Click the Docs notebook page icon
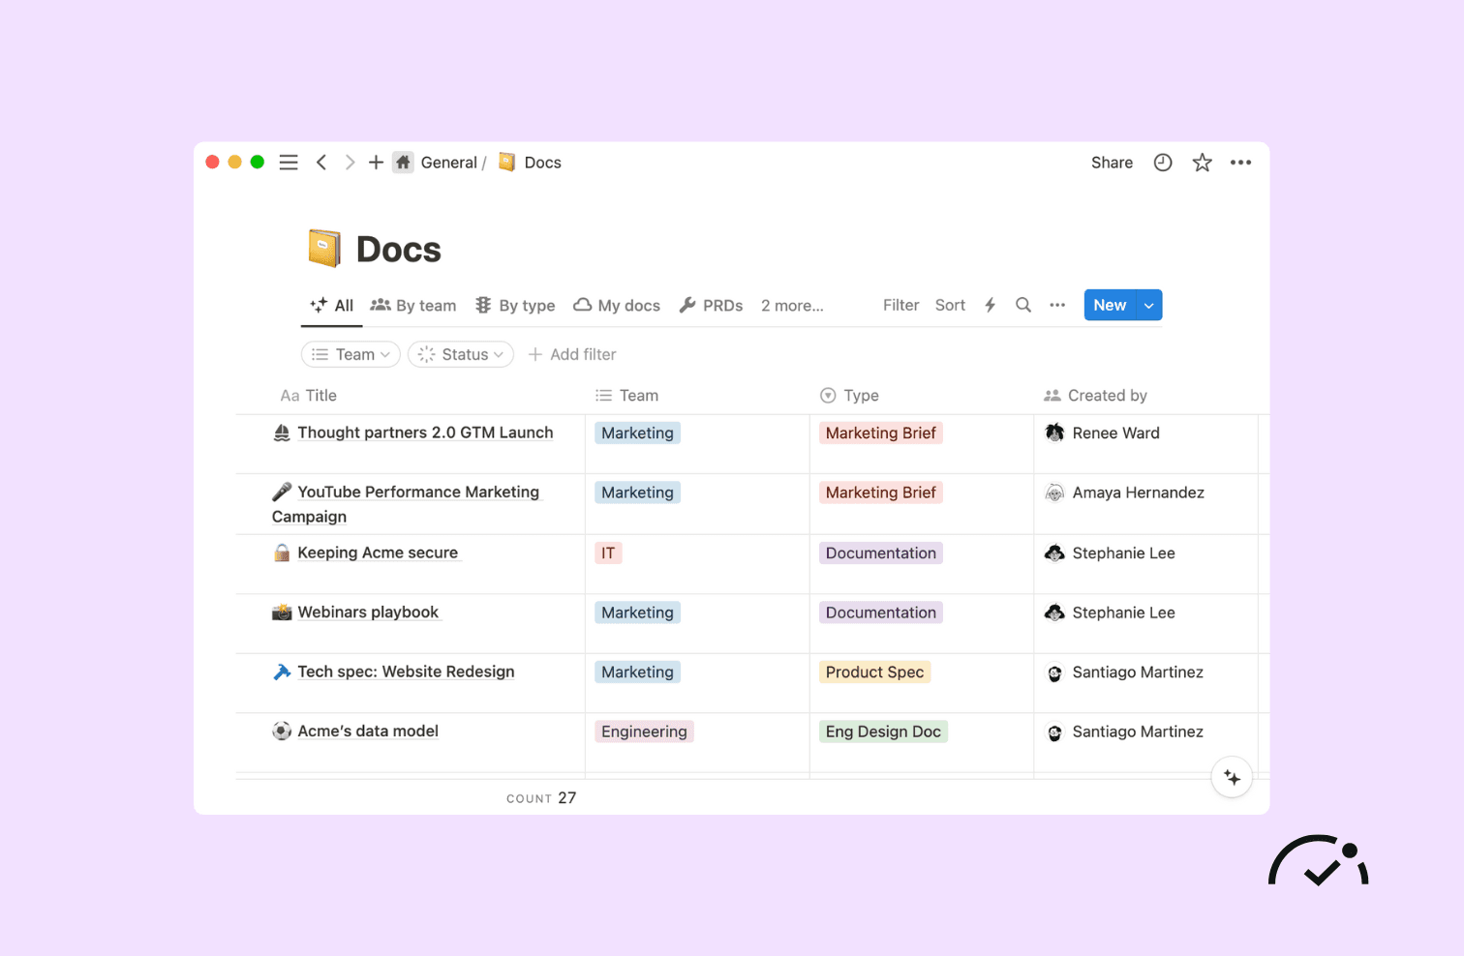This screenshot has height=956, width=1464. [x=324, y=249]
